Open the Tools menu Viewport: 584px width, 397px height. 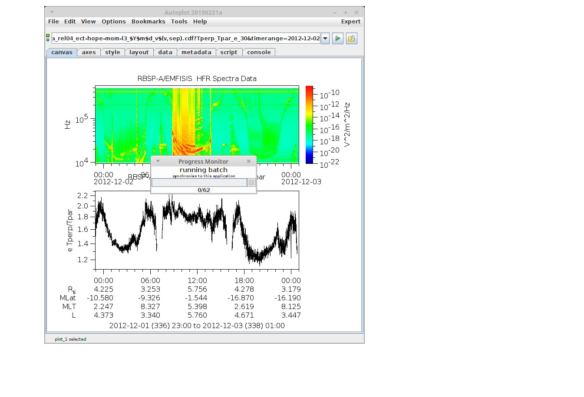[179, 22]
